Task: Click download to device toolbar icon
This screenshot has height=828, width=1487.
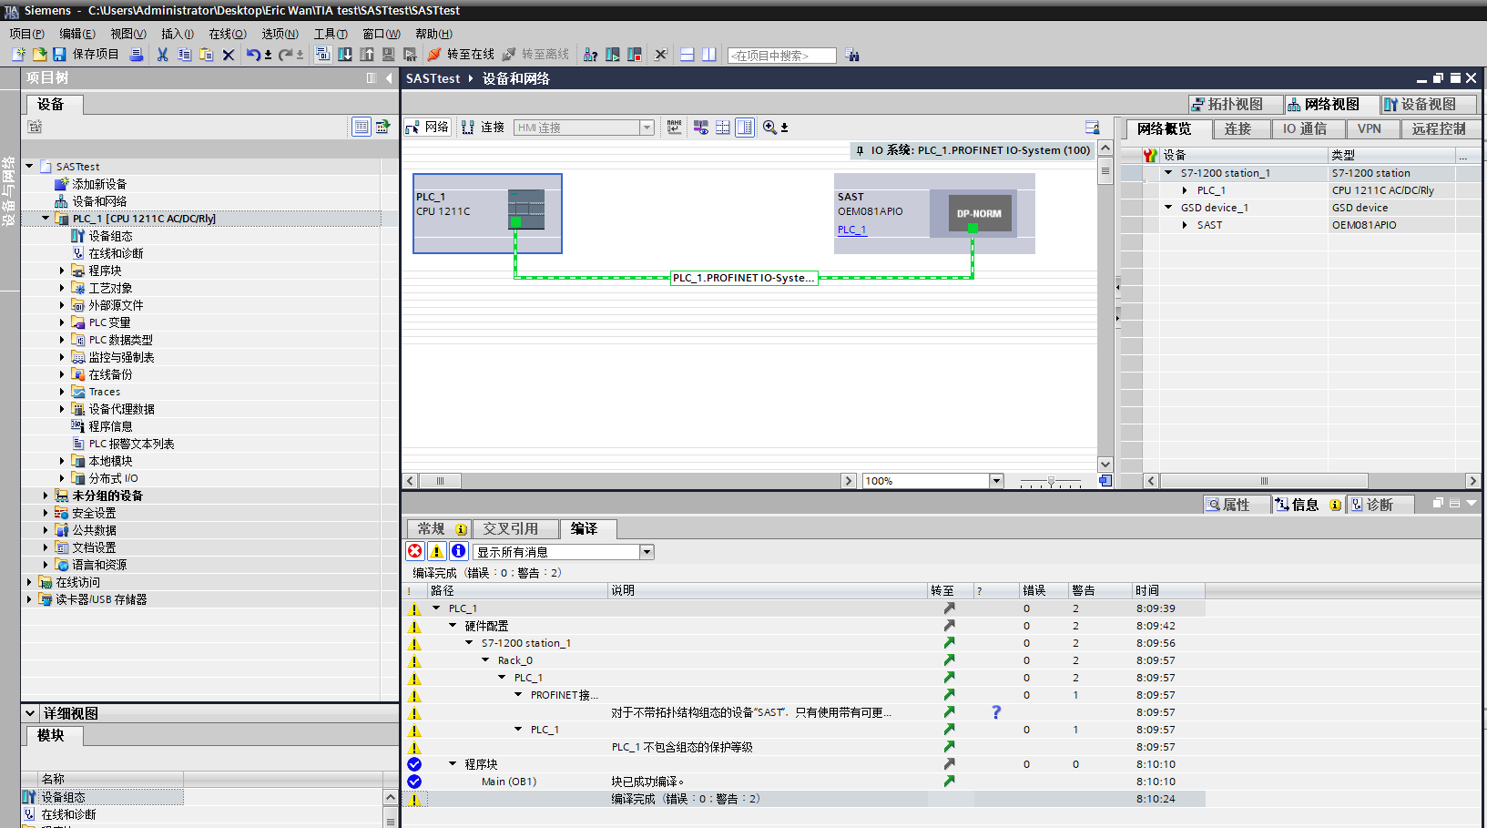Action: (345, 55)
